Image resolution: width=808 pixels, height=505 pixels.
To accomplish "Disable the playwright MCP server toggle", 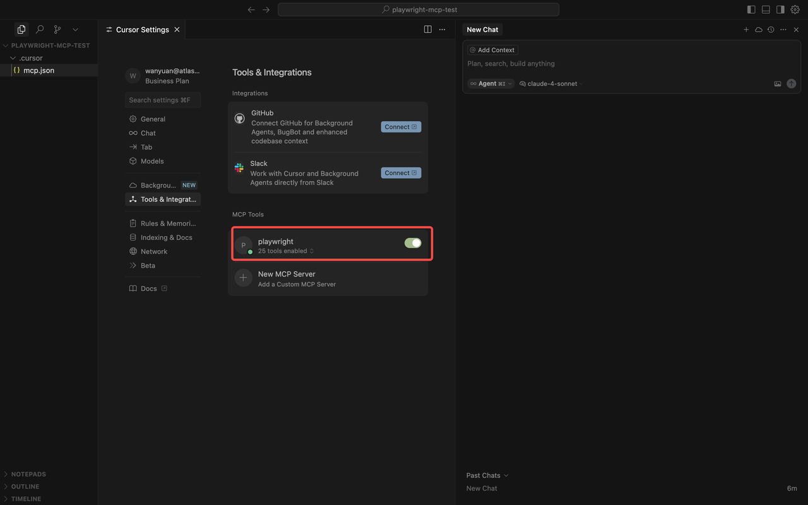I will tap(413, 243).
